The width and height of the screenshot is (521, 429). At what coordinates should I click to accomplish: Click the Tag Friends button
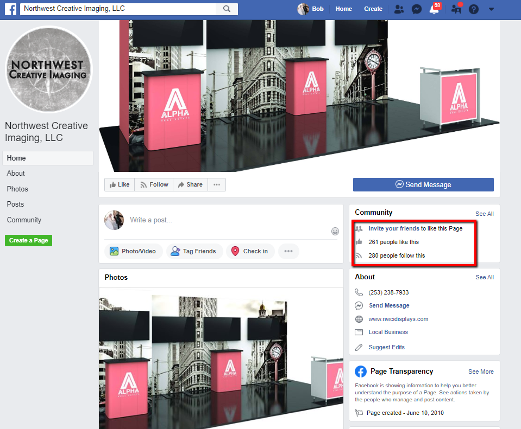coord(194,251)
